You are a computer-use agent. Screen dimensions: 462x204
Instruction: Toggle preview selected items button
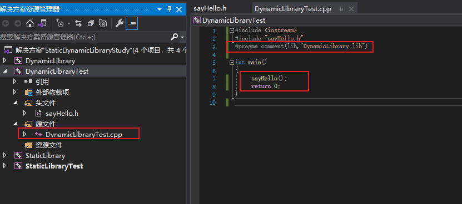132,23
